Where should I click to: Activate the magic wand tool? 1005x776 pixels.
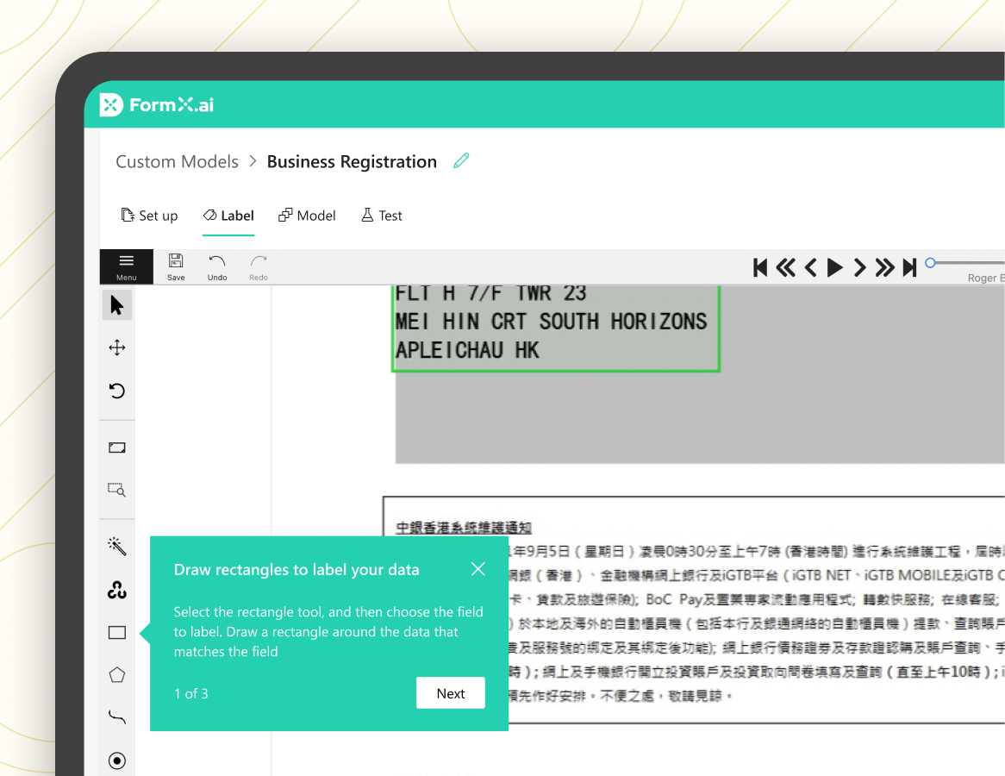tap(116, 546)
